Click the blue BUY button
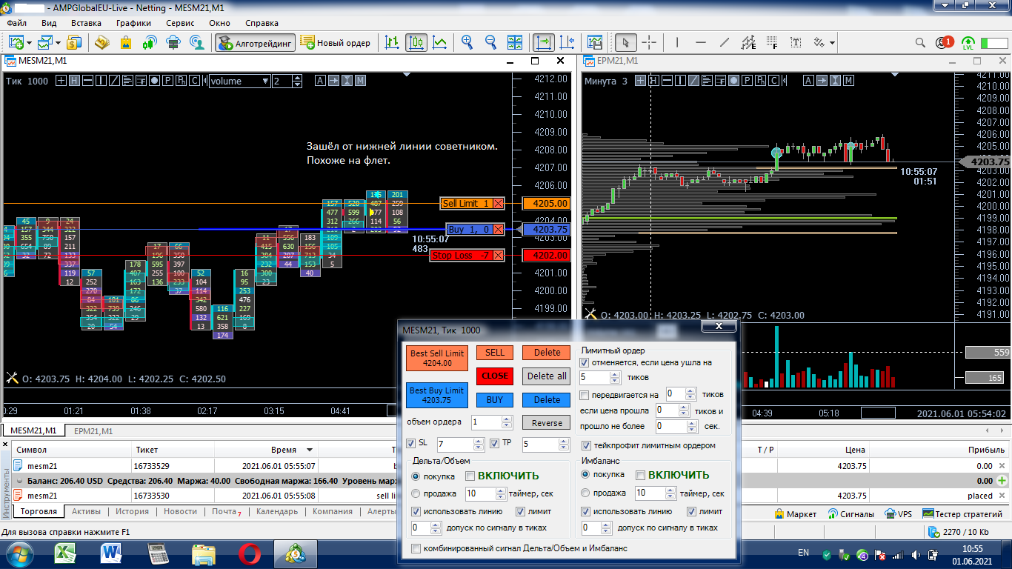This screenshot has height=569, width=1012. click(495, 400)
